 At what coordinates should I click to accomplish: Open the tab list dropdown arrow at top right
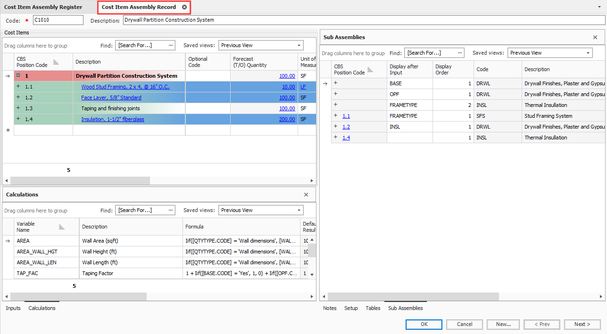599,7
